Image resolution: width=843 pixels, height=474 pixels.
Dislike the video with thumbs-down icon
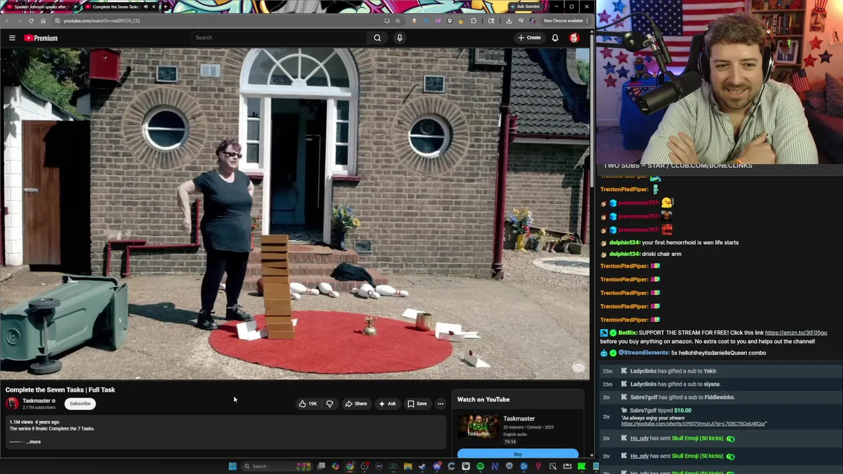click(x=329, y=404)
